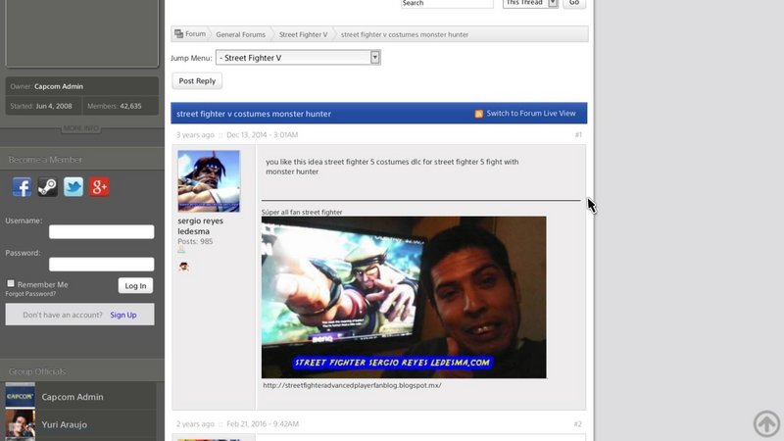Screen dimensions: 784x441
Task: Click the Log In button
Action: [x=135, y=285]
